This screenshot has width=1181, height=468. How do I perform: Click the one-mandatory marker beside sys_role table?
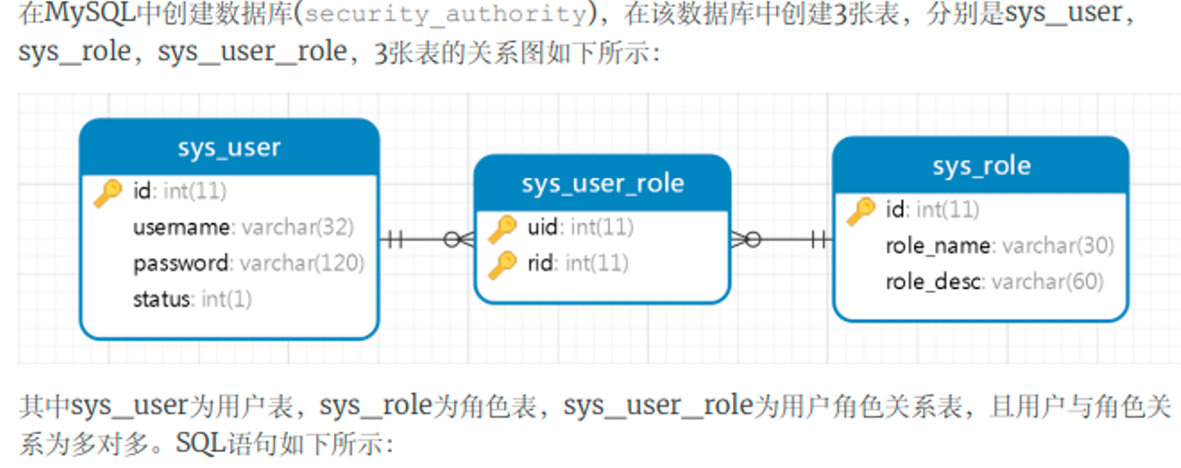[x=819, y=239]
